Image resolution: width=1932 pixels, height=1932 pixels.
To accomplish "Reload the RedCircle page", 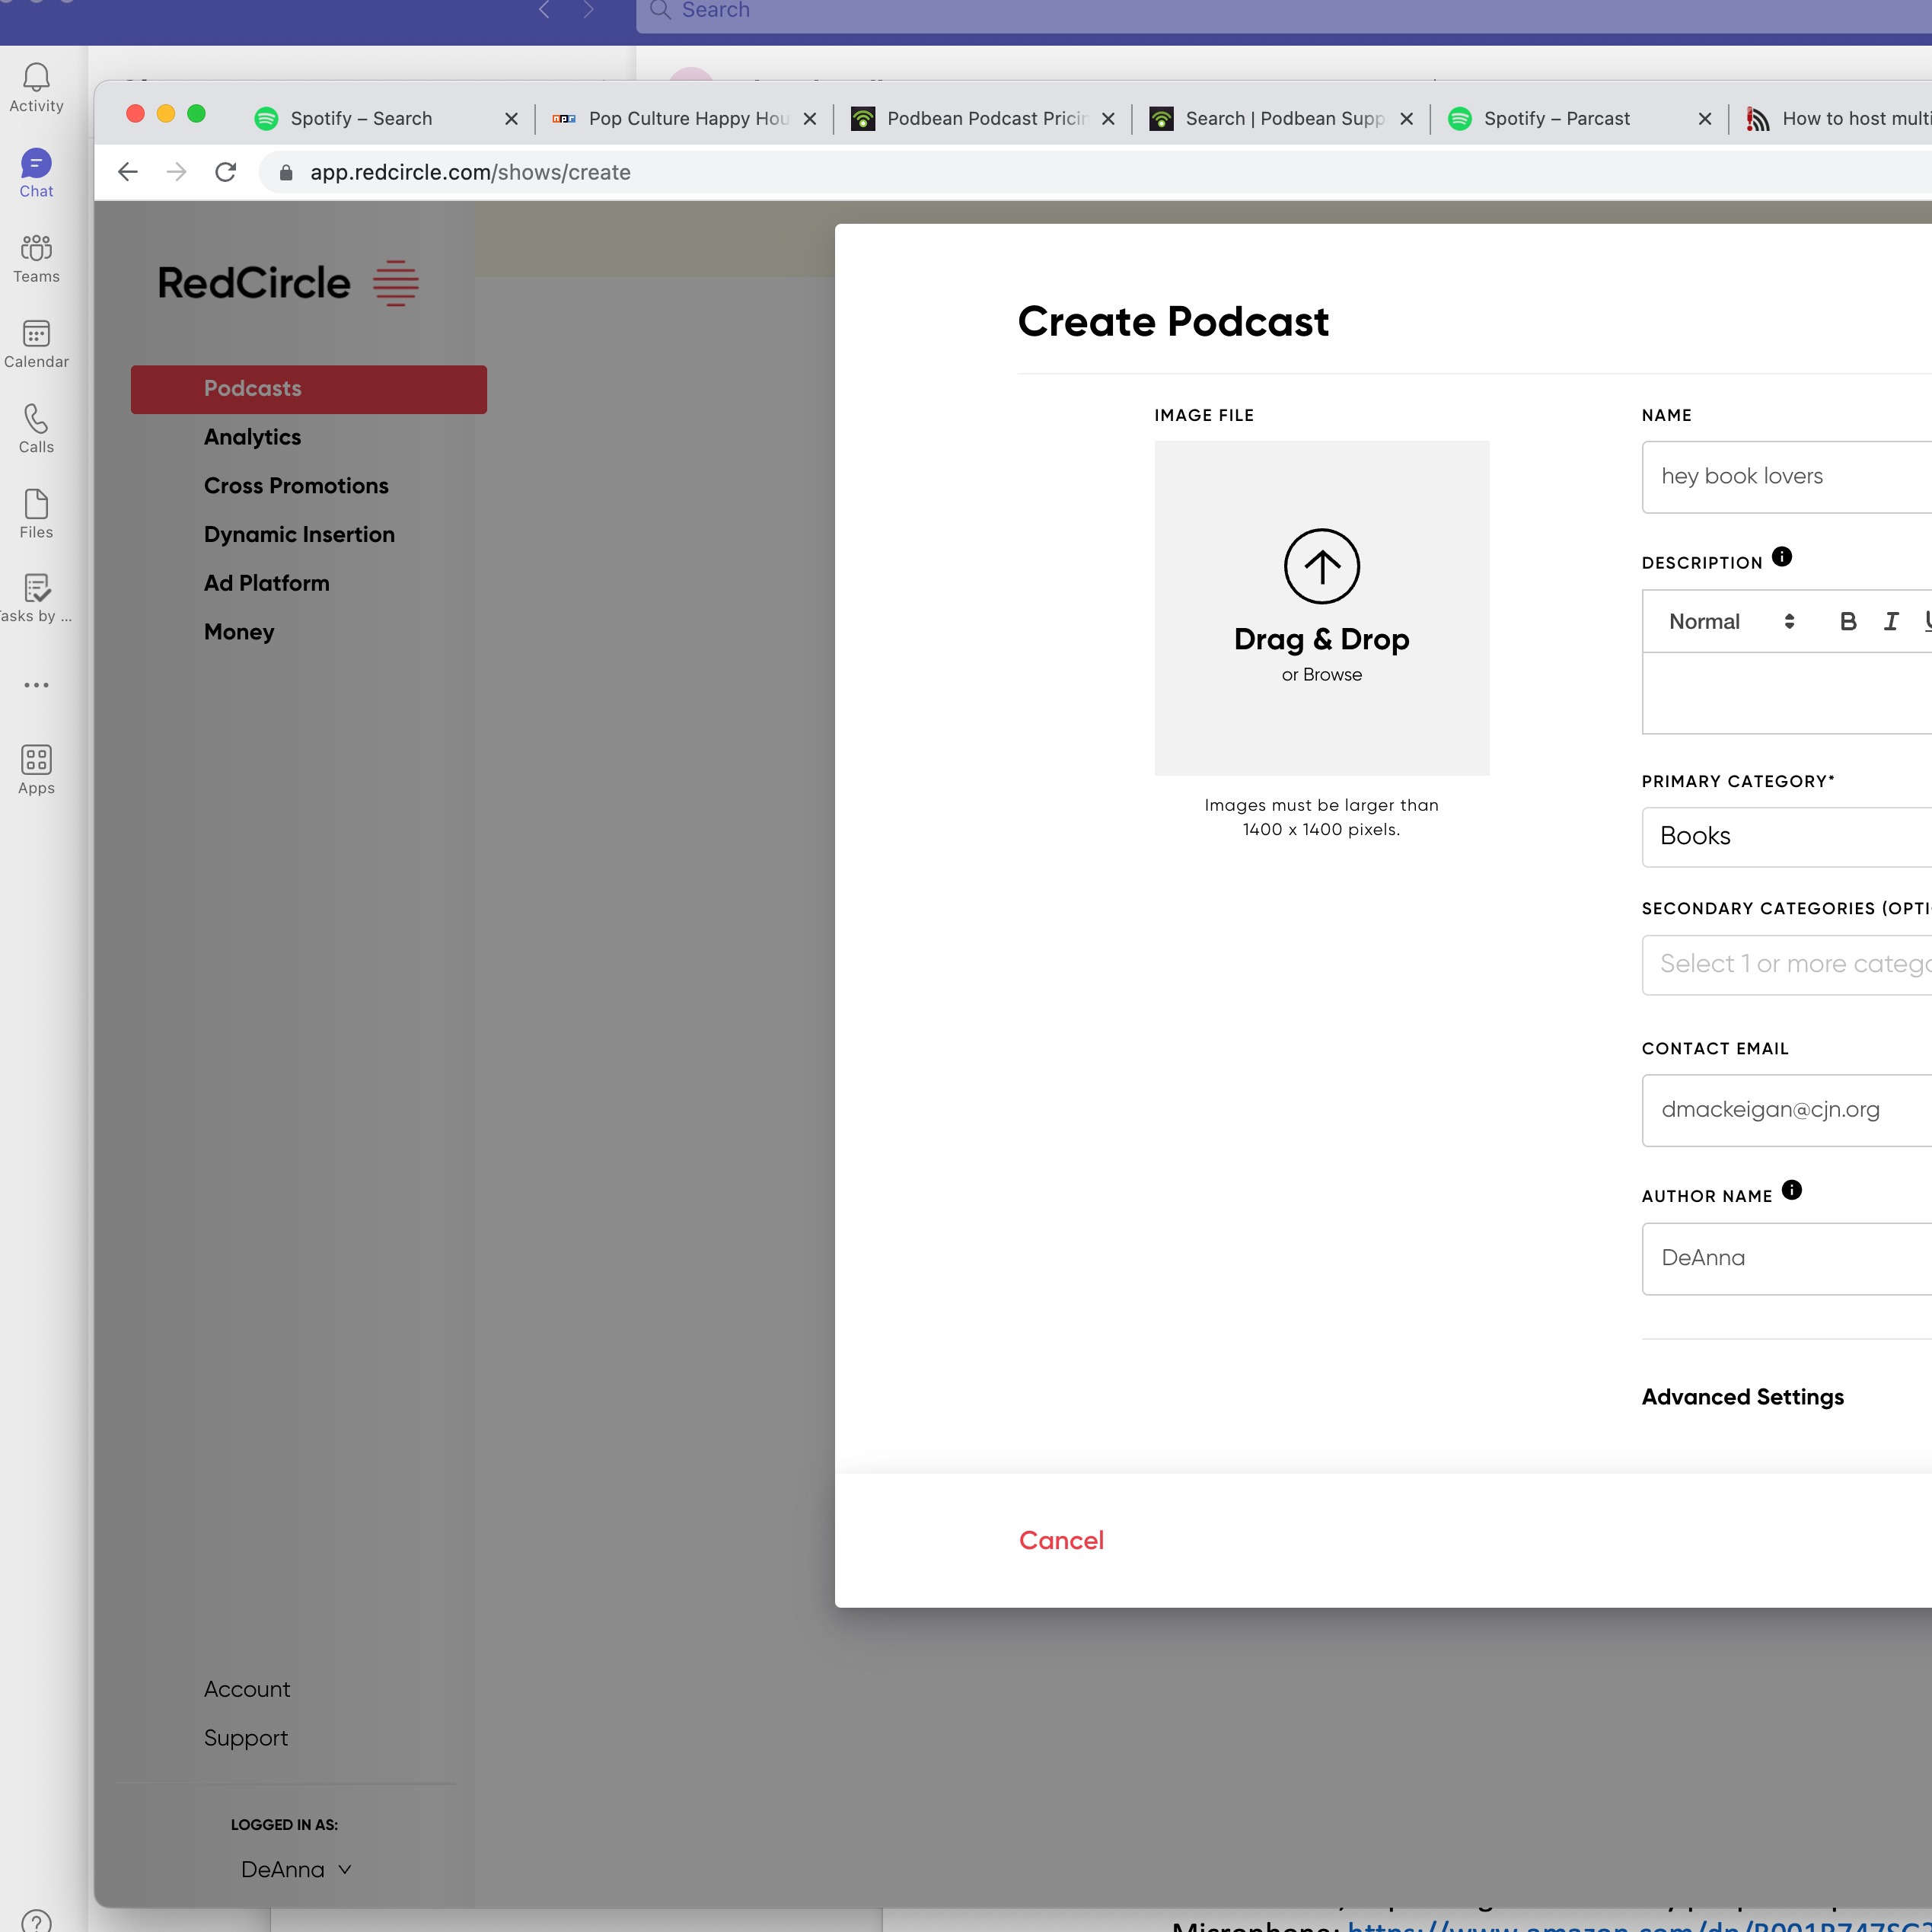I will click(226, 172).
